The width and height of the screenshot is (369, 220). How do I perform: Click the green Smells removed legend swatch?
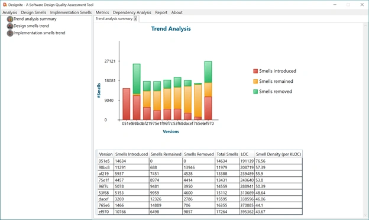coord(255,92)
